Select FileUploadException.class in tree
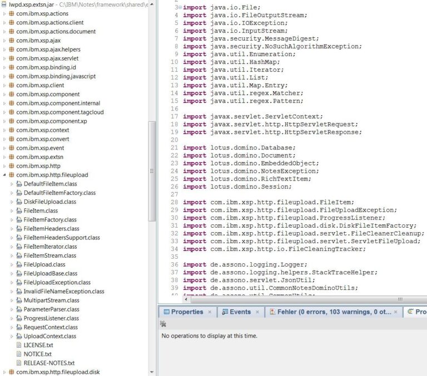Viewport: 427px width, 376px height. click(x=57, y=282)
